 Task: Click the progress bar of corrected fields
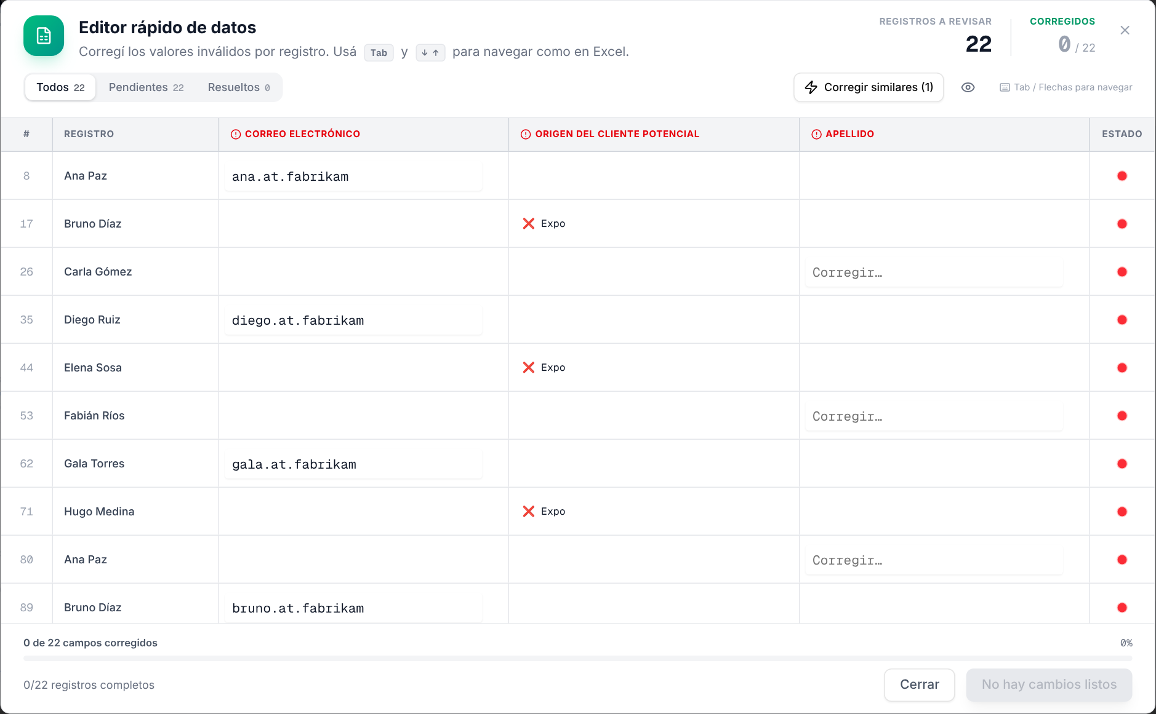click(577, 658)
